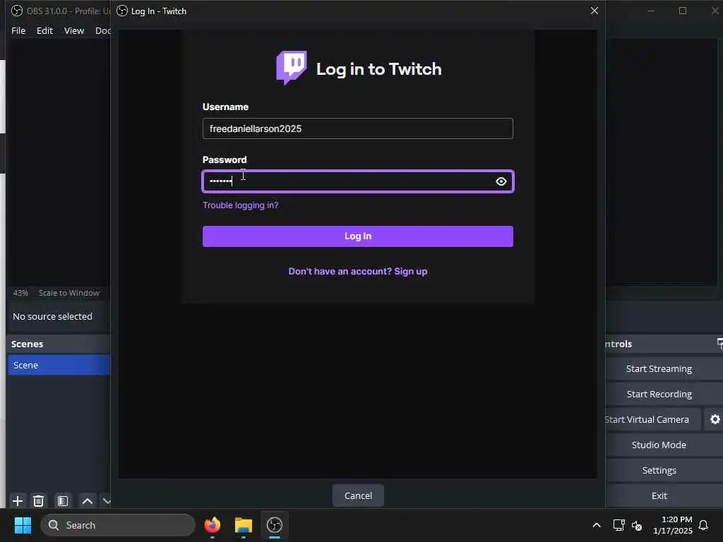Follow the Sign up link
This screenshot has width=723, height=542.
[x=410, y=272]
